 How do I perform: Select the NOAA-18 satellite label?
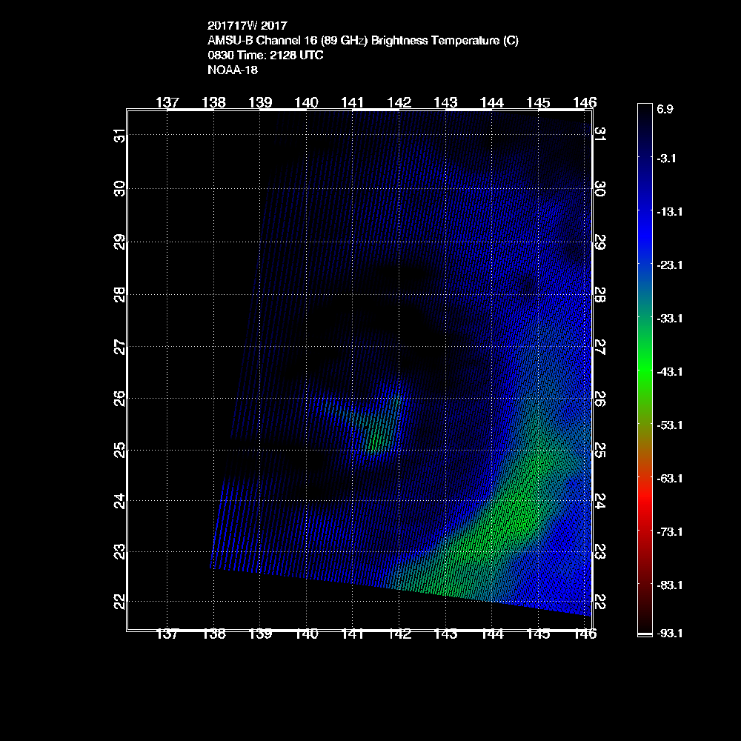click(232, 70)
